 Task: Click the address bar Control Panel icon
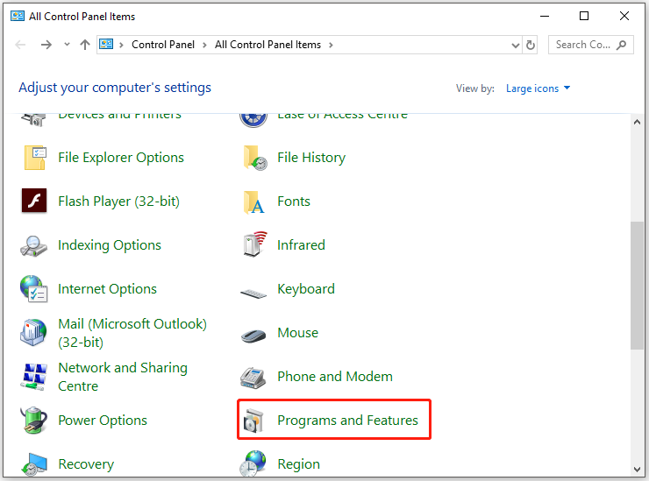[x=106, y=44]
